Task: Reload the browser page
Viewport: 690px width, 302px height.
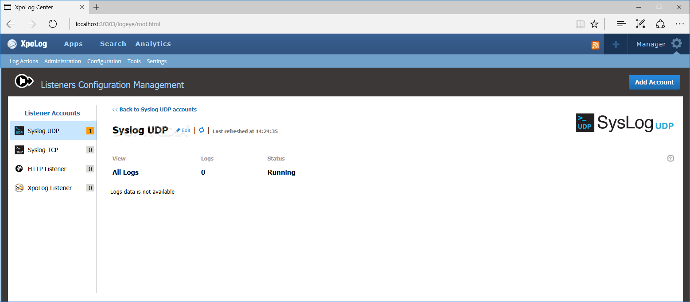Action: click(x=53, y=24)
